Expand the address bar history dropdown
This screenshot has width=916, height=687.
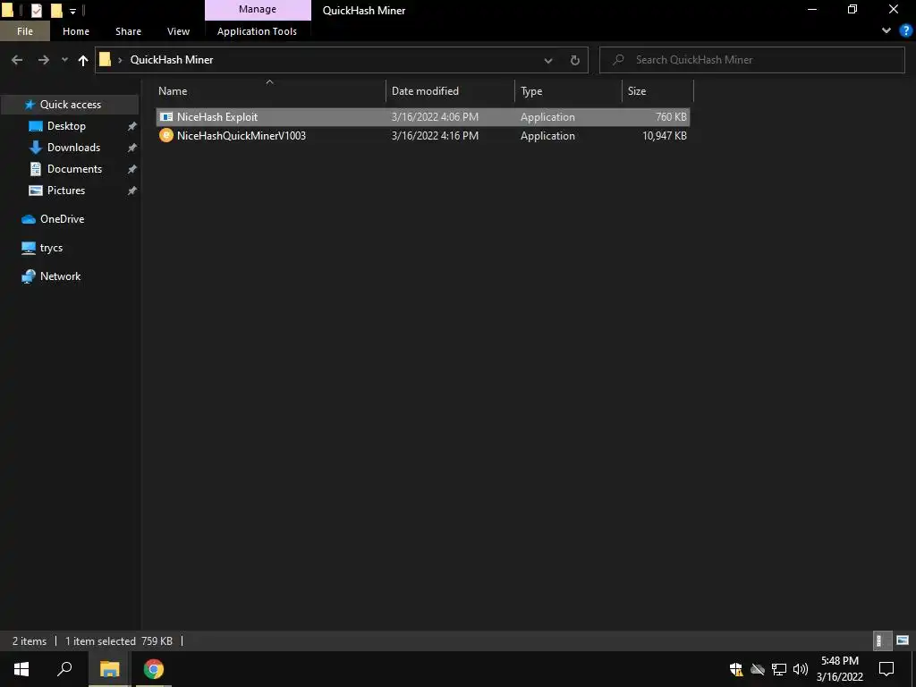(x=548, y=60)
